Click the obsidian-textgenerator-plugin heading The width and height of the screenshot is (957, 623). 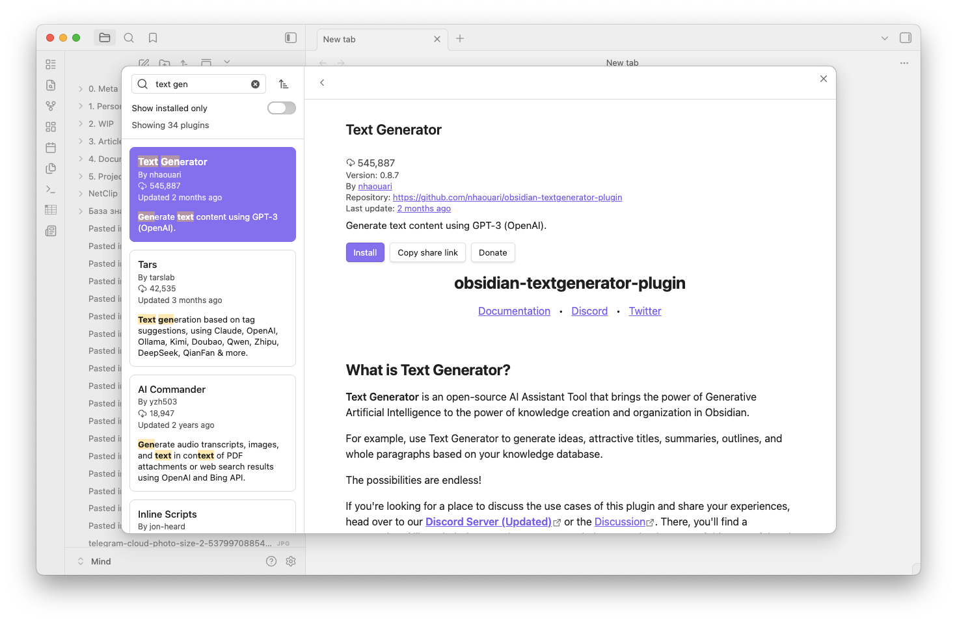[570, 283]
